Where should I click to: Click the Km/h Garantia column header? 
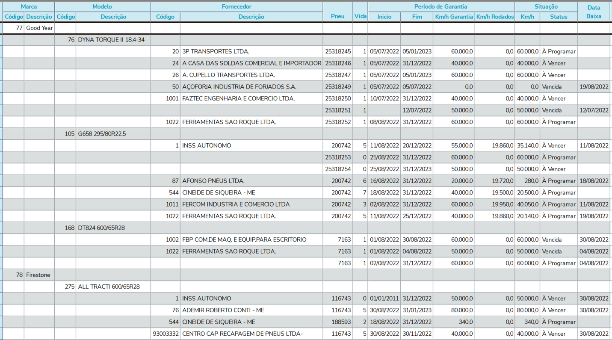pyautogui.click(x=453, y=17)
